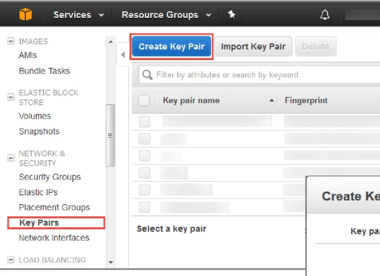Open Security Groups in the sidebar
Image resolution: width=380 pixels, height=276 pixels.
click(50, 177)
